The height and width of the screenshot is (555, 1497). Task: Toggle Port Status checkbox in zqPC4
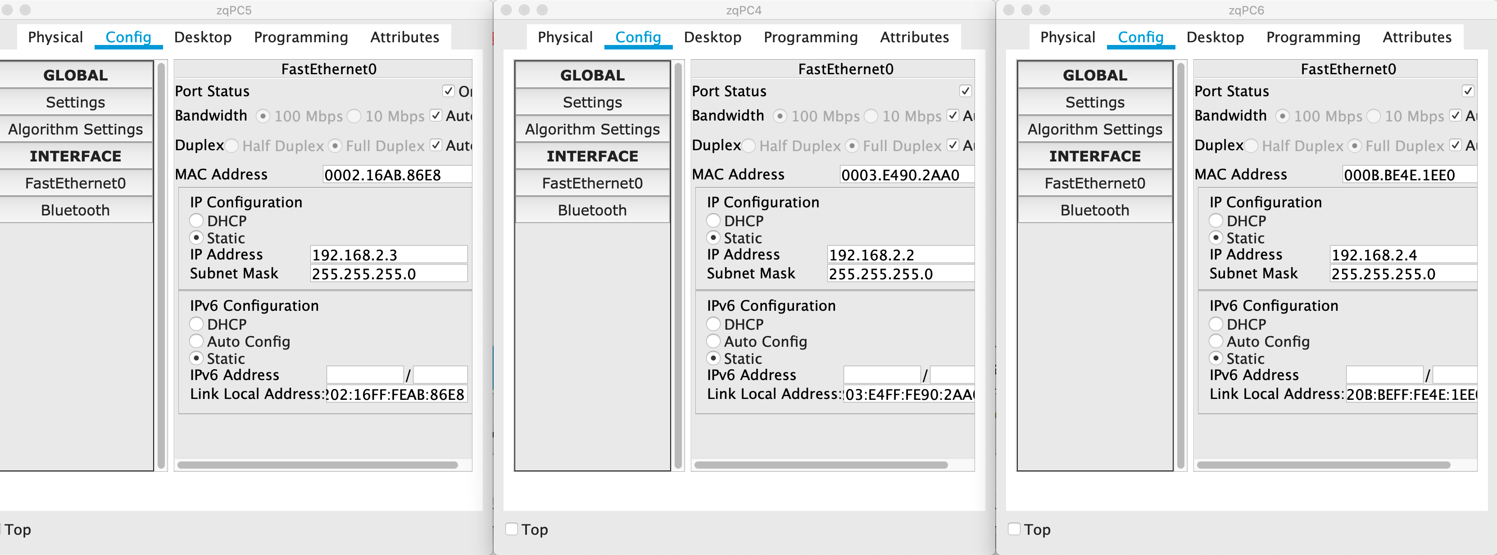click(x=965, y=91)
